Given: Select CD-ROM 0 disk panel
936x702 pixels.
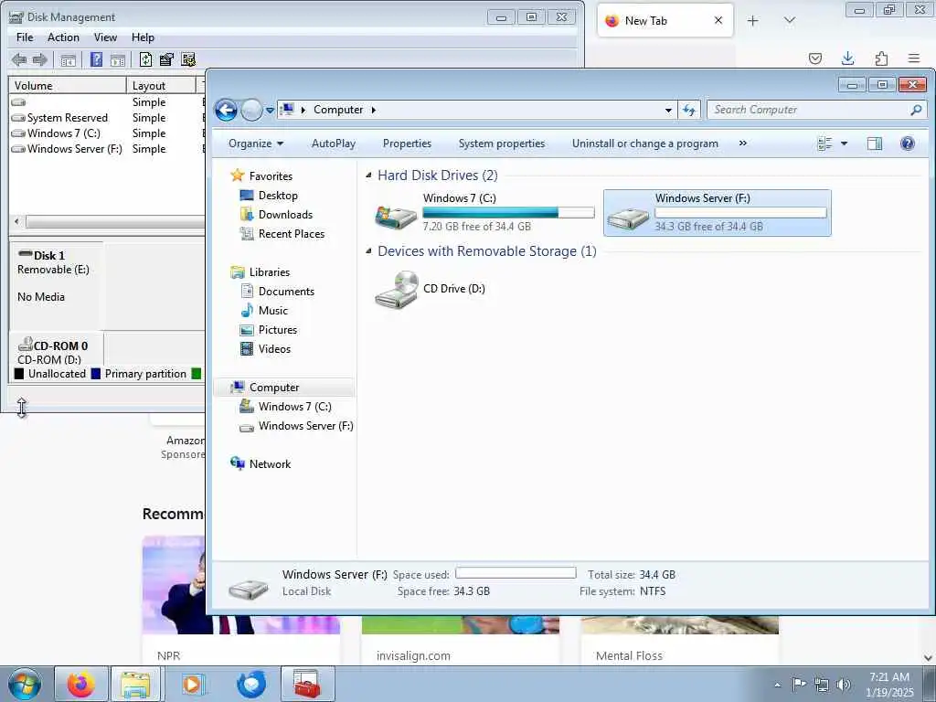Looking at the screenshot, I should tap(56, 351).
